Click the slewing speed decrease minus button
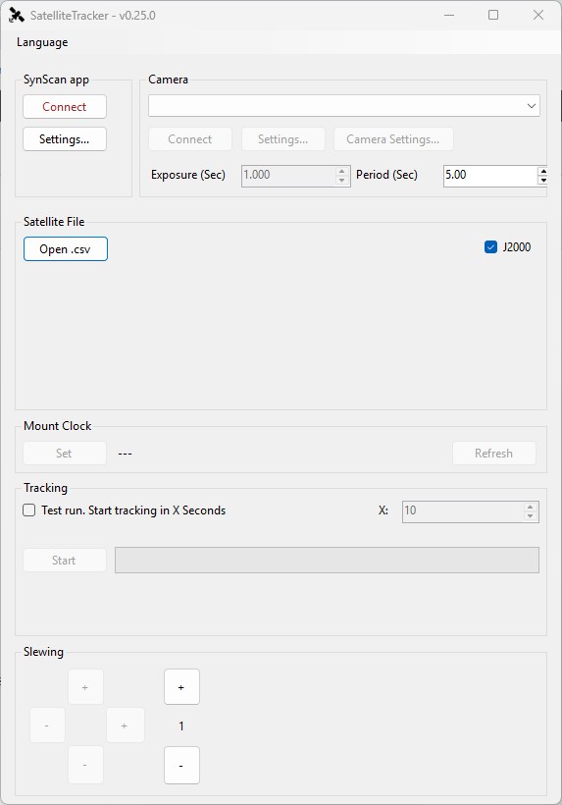Image resolution: width=562 pixels, height=805 pixels. coord(181,765)
